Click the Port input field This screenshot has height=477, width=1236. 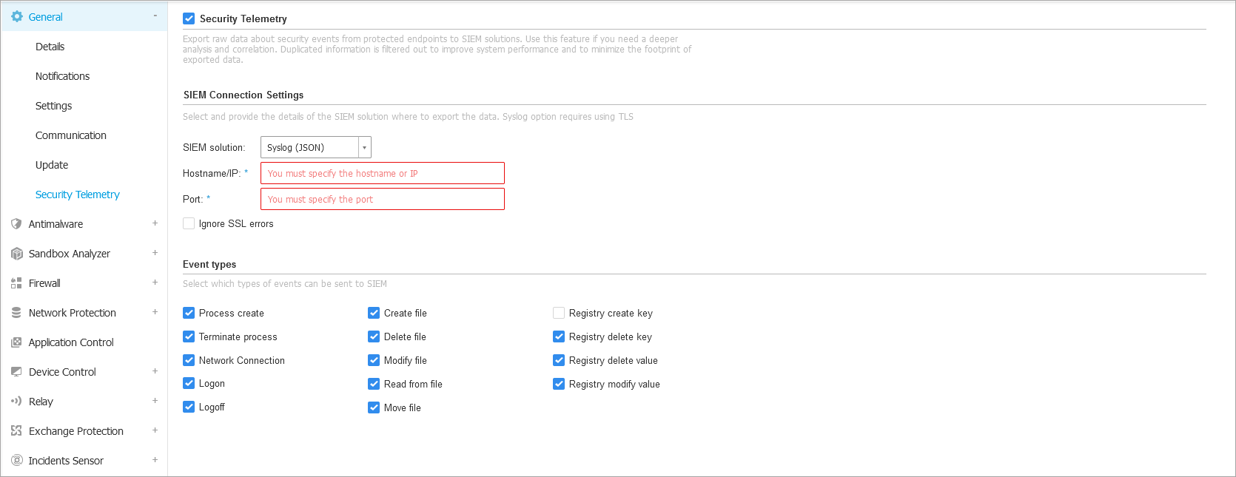[x=382, y=199]
